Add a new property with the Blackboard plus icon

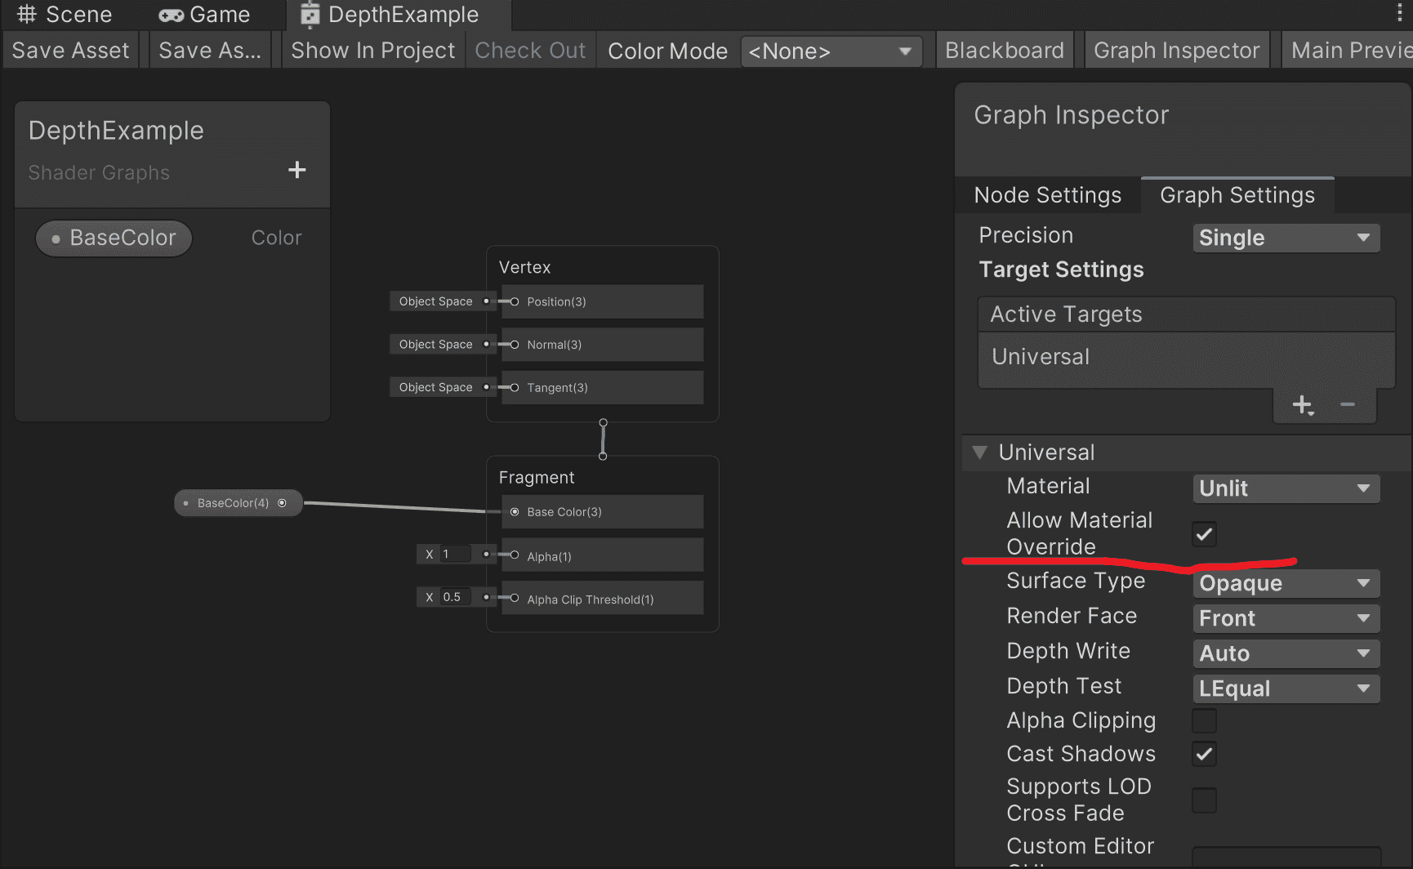(x=297, y=170)
